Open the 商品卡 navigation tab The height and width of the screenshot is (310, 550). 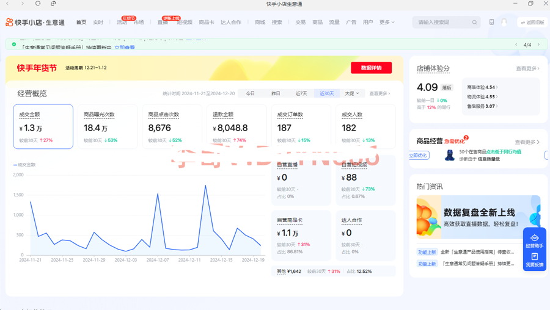[x=207, y=23]
